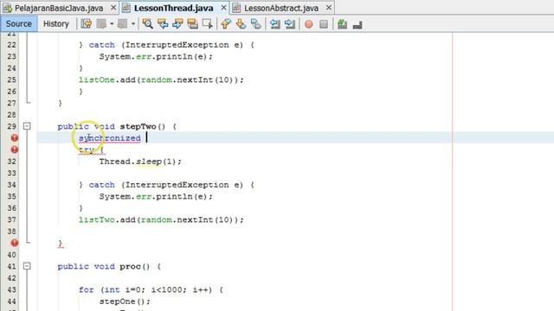554x311 pixels.
Task: Stop Macro Recording square icon
Action: [x=323, y=24]
